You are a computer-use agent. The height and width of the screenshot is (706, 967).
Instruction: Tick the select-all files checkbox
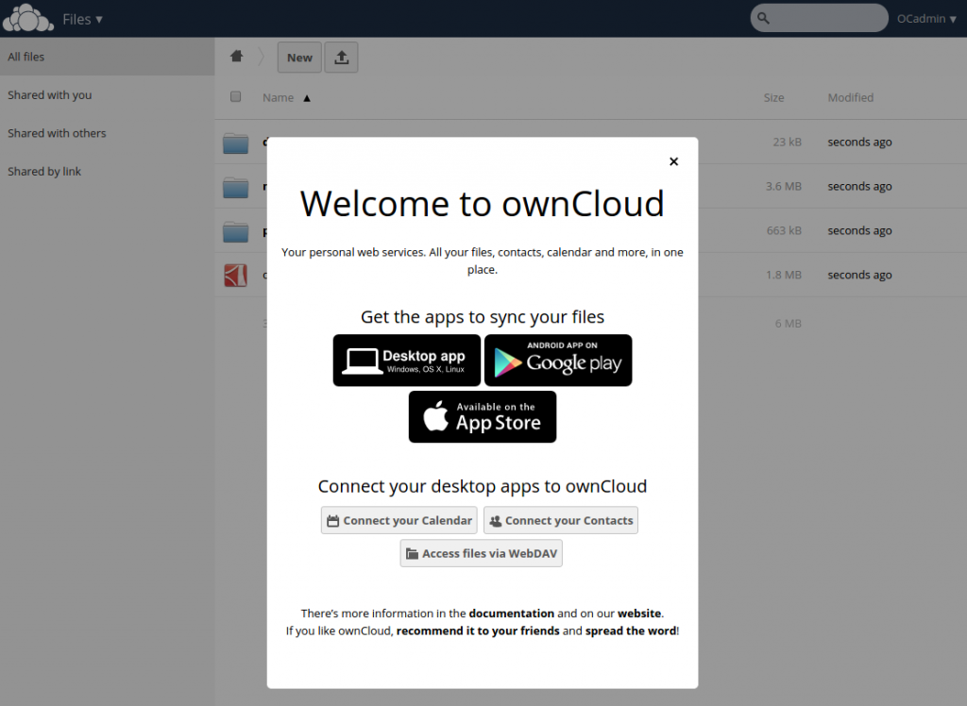coord(235,96)
